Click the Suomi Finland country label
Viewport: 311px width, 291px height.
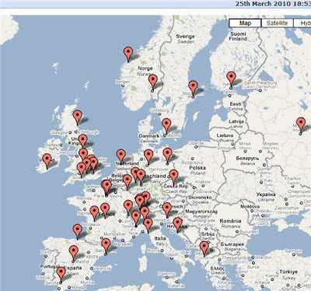coord(238,37)
